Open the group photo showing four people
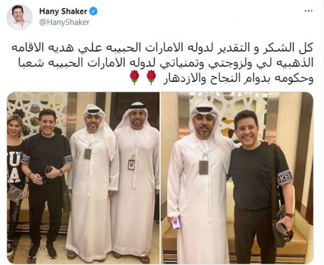The height and width of the screenshot is (265, 324). click(x=83, y=178)
